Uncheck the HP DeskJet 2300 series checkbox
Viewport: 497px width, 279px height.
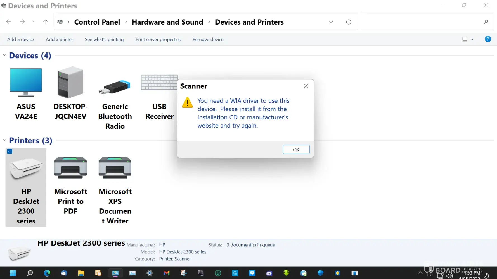point(10,151)
